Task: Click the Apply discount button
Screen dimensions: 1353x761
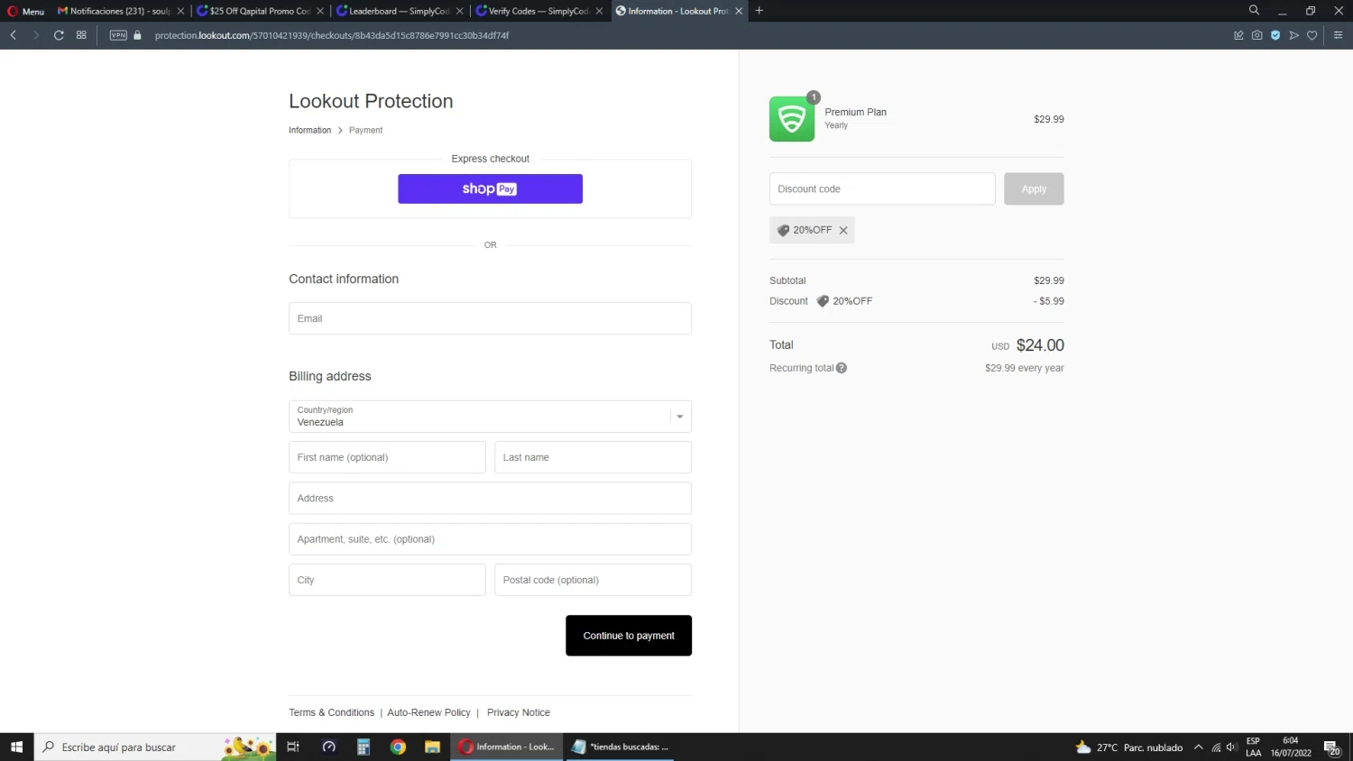Action: coord(1034,188)
